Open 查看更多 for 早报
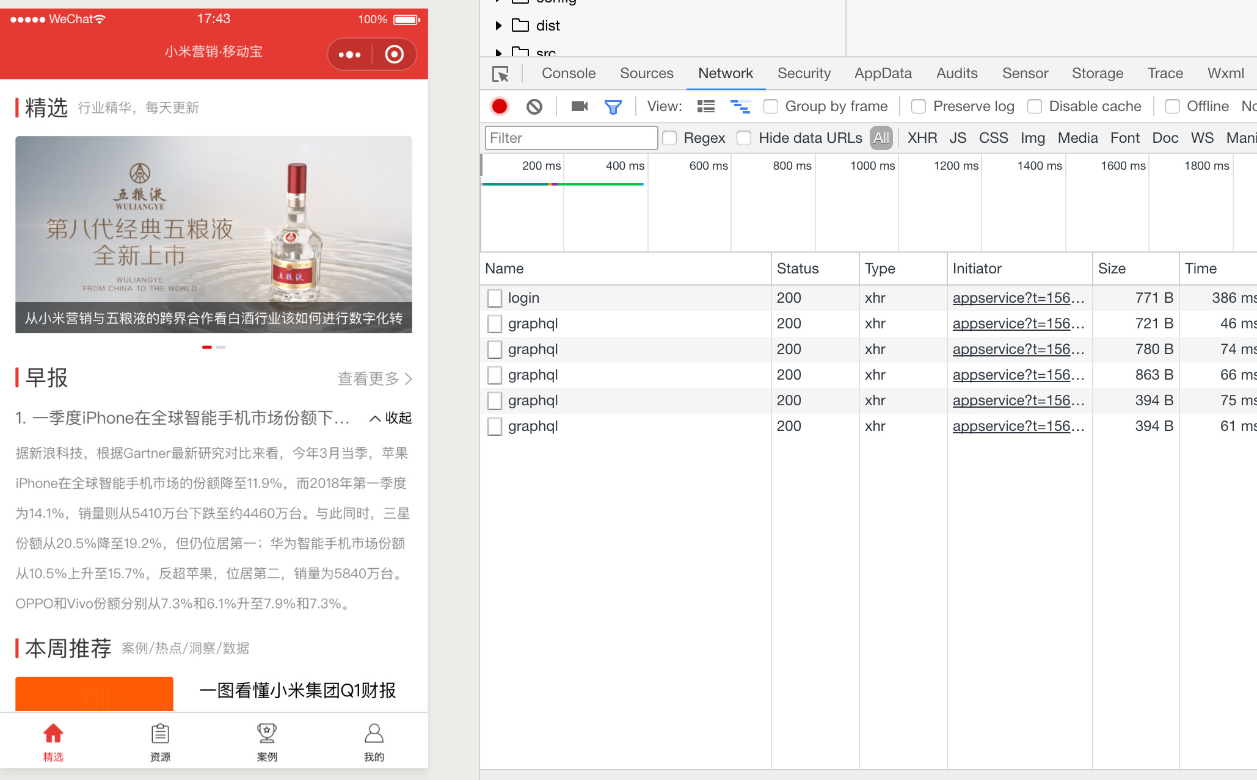The width and height of the screenshot is (1257, 780). pyautogui.click(x=375, y=379)
